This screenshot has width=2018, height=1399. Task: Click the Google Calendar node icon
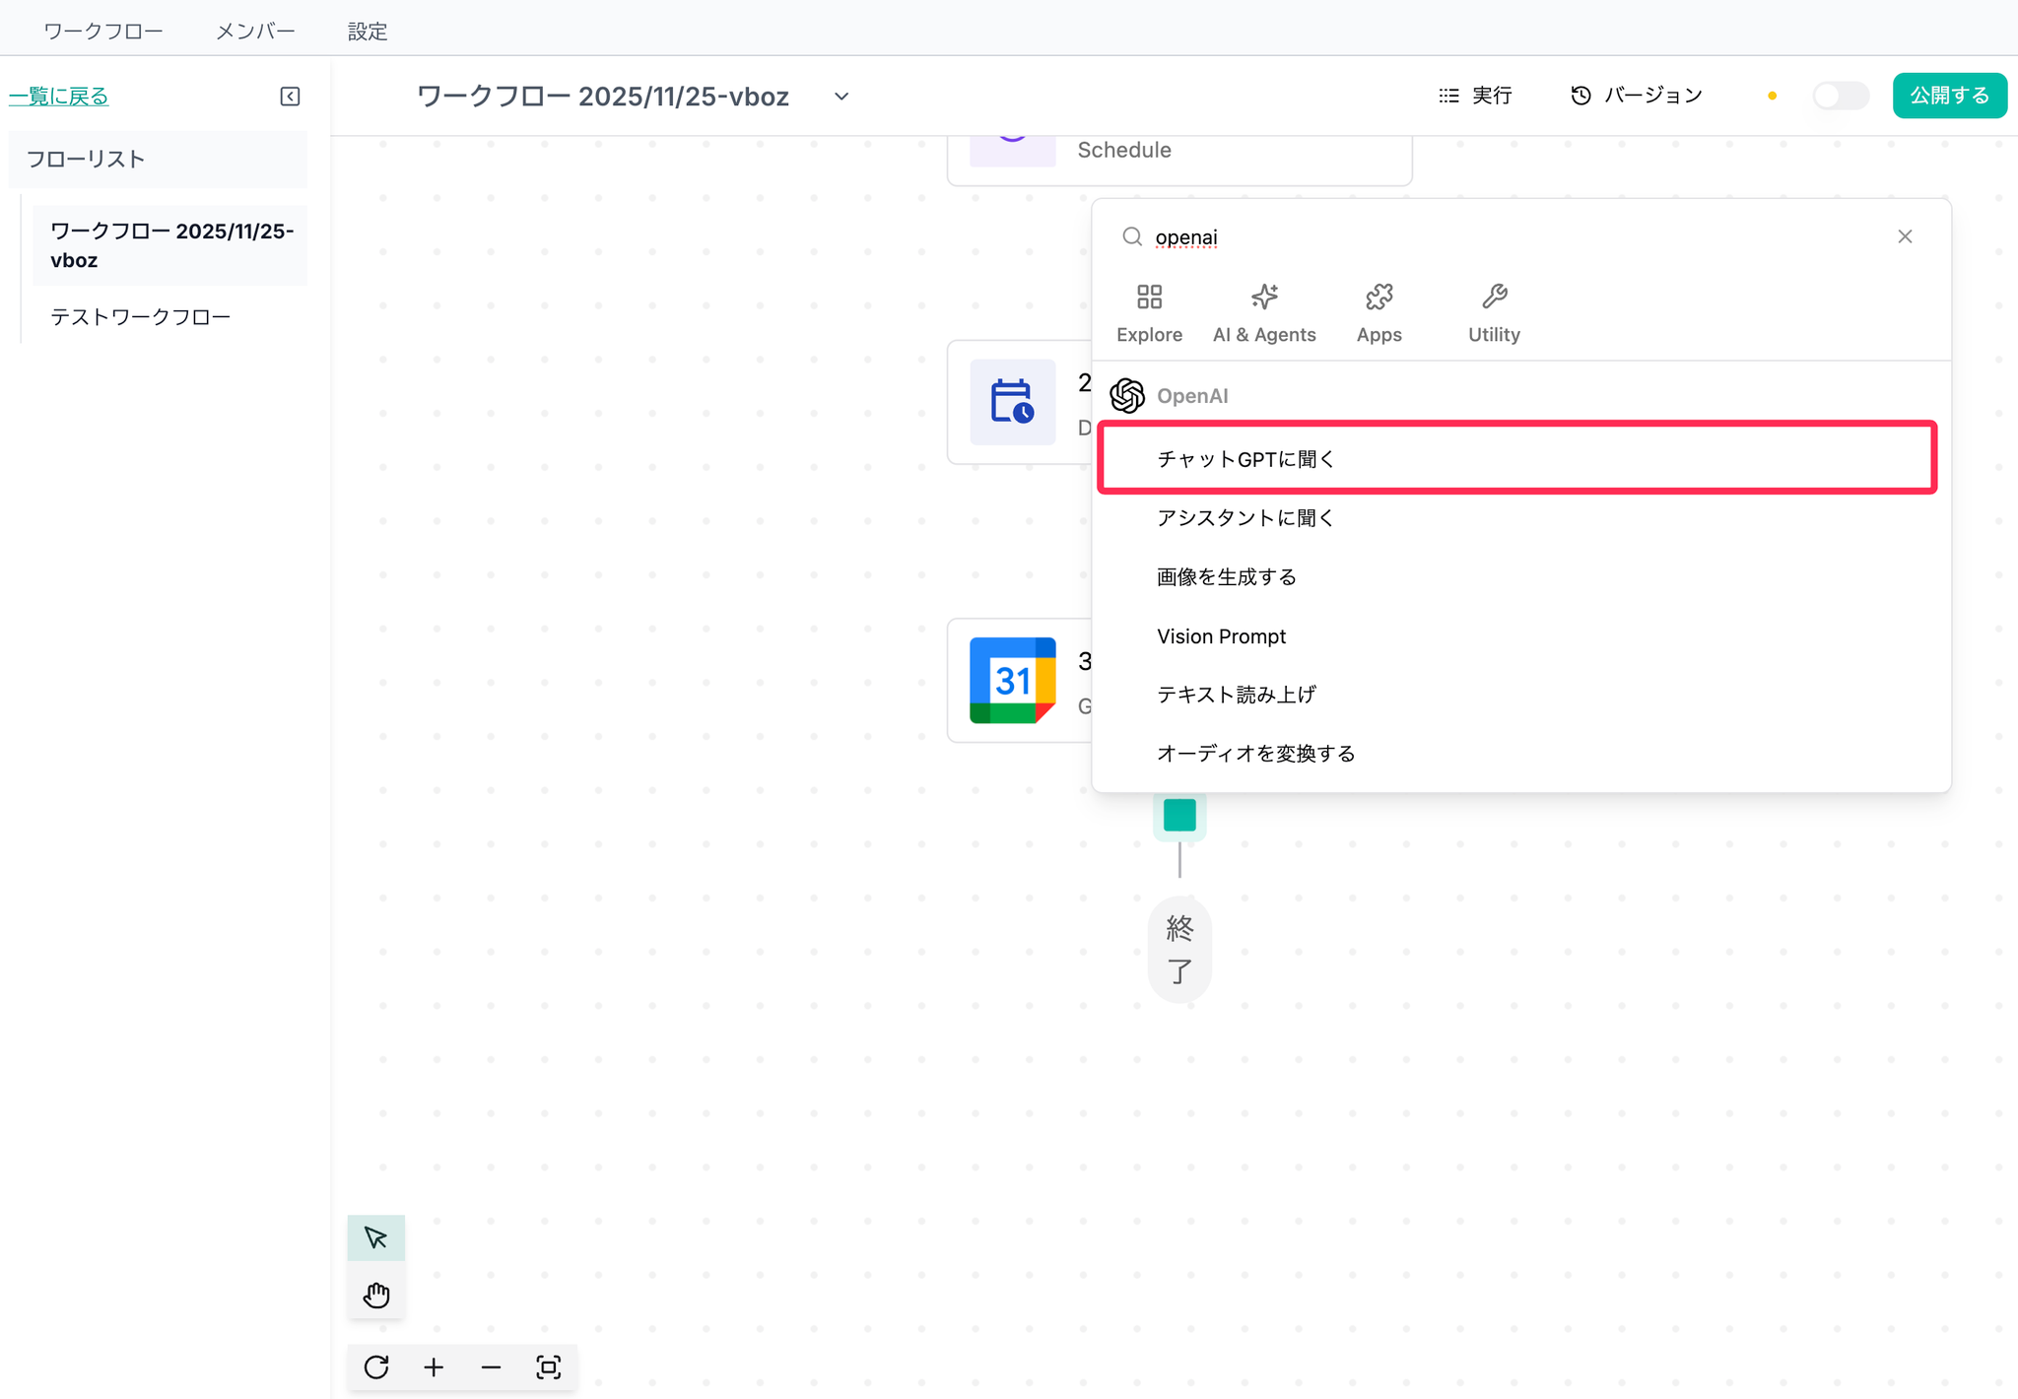(x=1012, y=680)
